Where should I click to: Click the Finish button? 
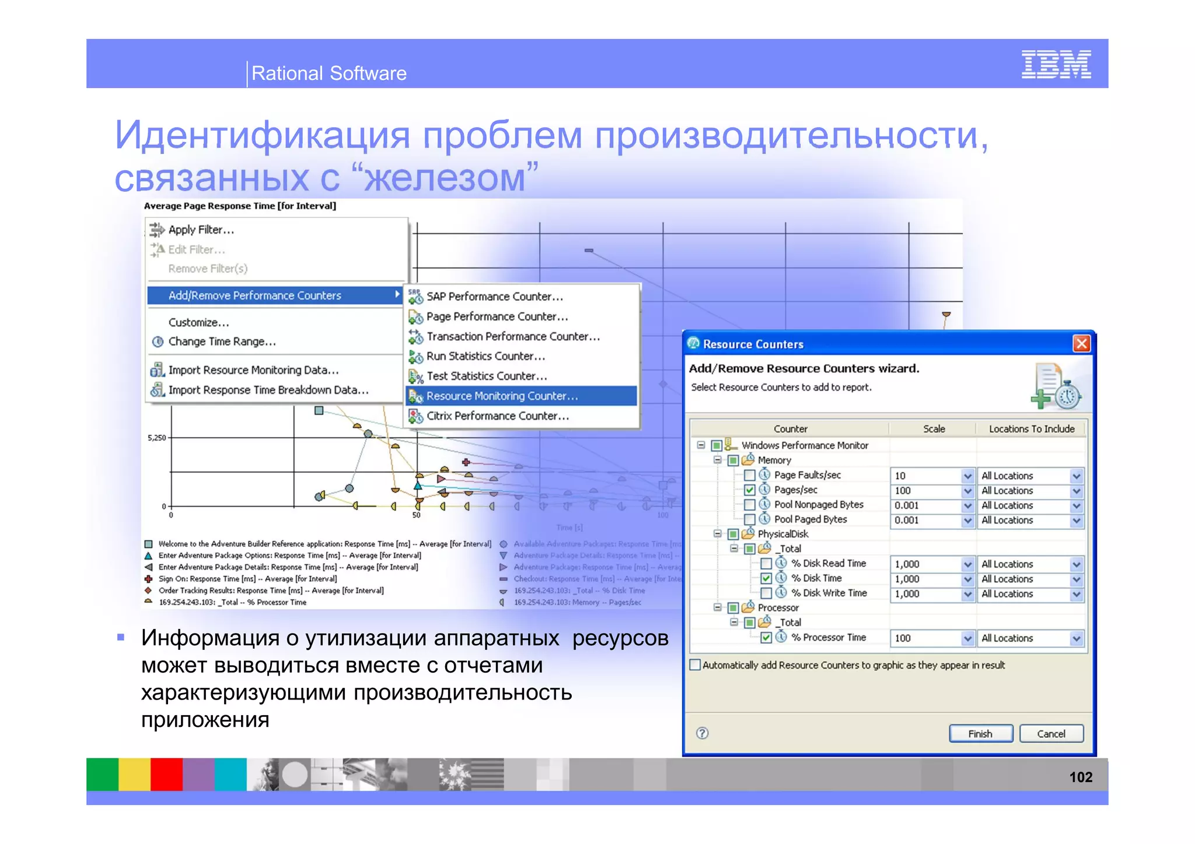click(981, 733)
